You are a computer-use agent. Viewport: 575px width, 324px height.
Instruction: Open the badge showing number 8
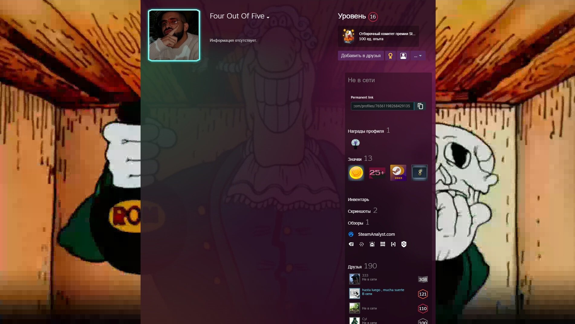point(420,173)
